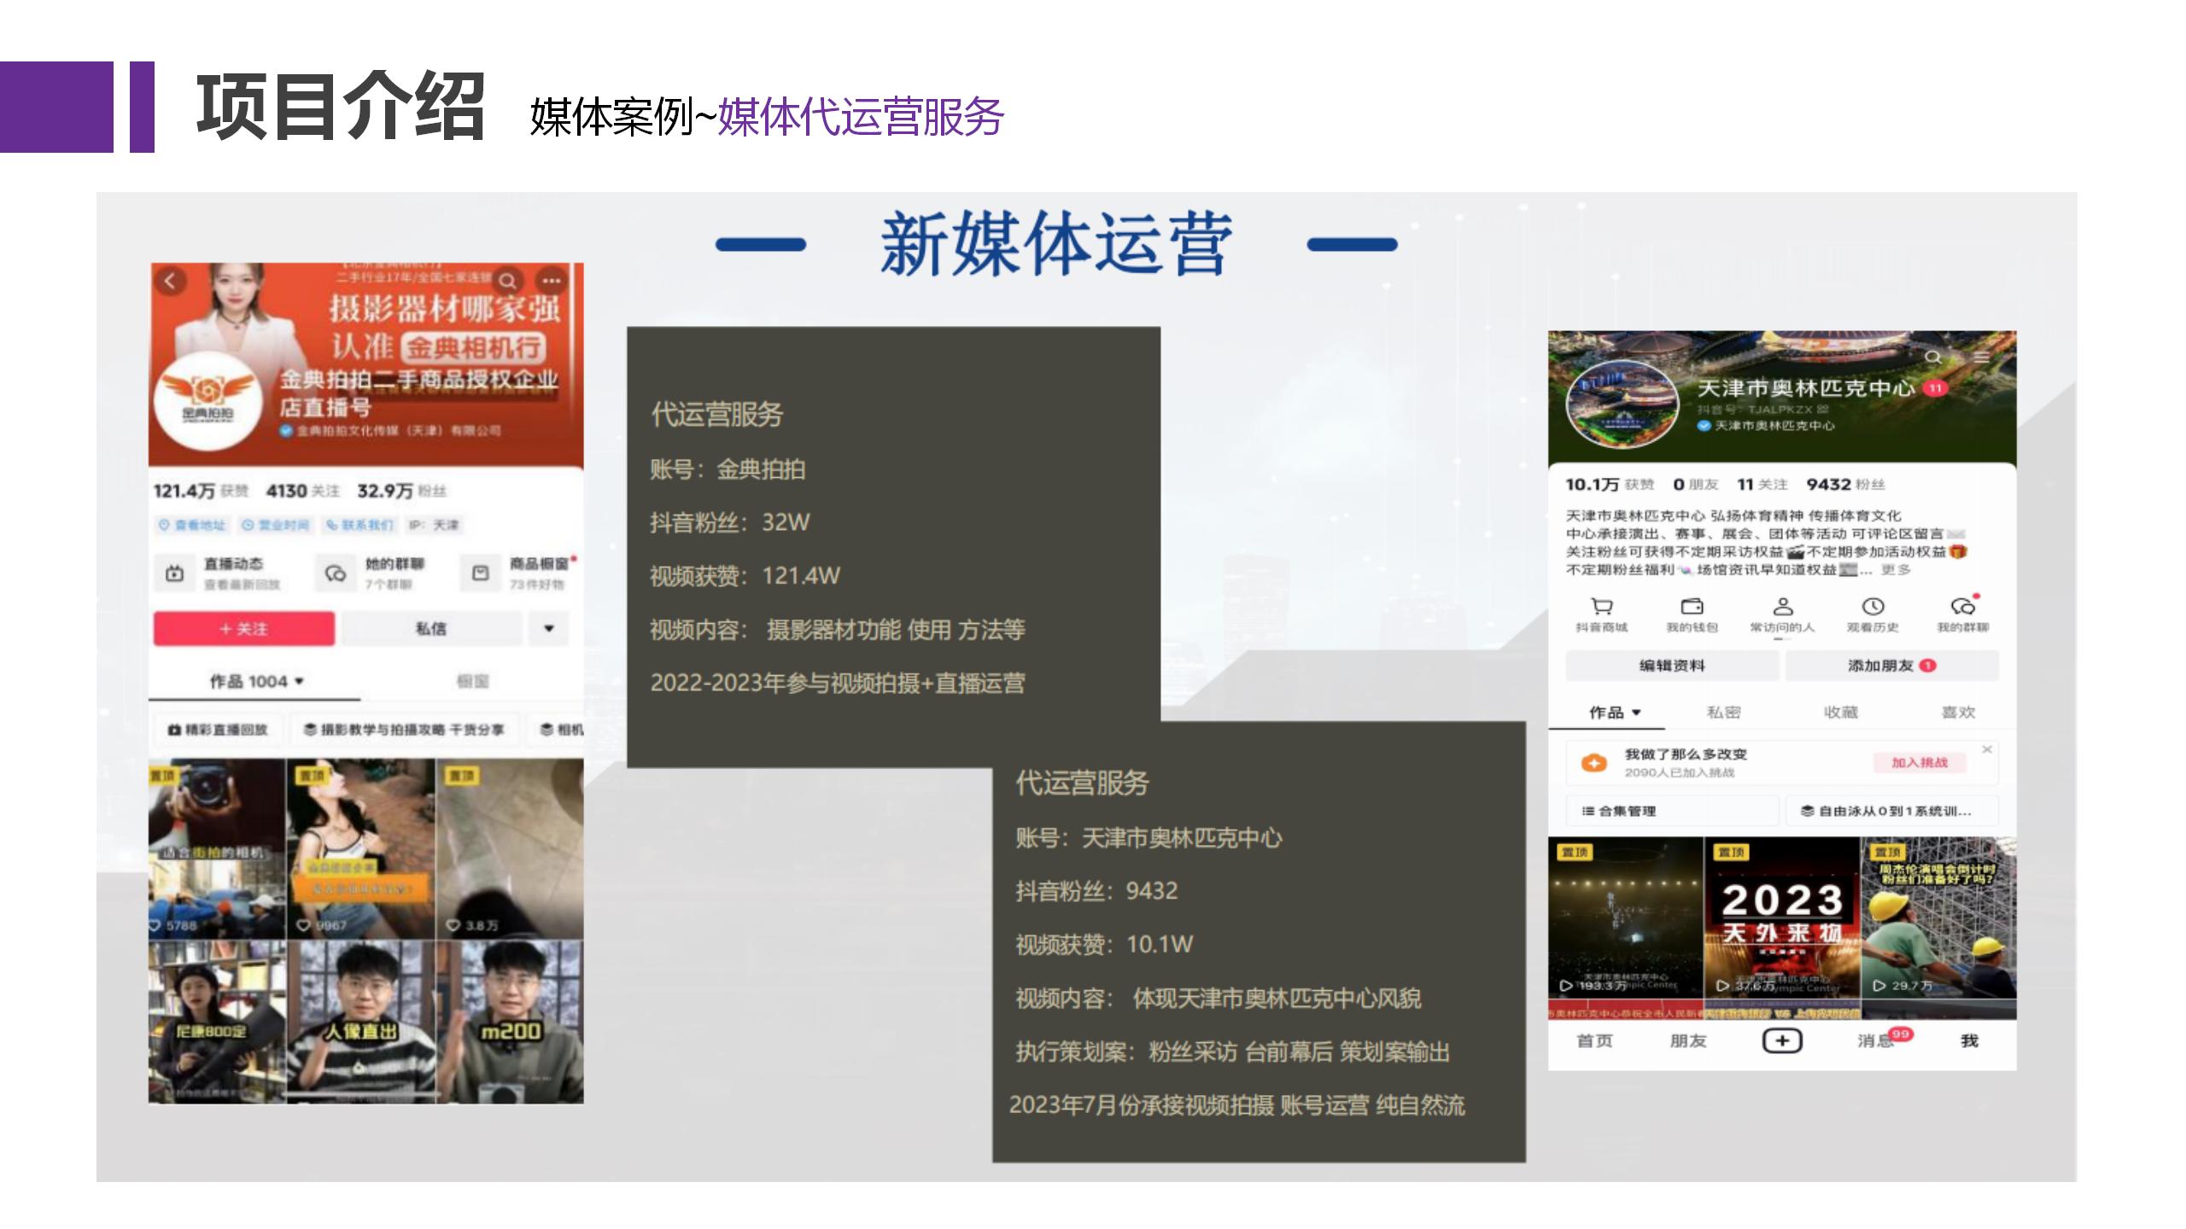Open the three-dot more menu on left profile
The image size is (2186, 1229).
click(551, 280)
